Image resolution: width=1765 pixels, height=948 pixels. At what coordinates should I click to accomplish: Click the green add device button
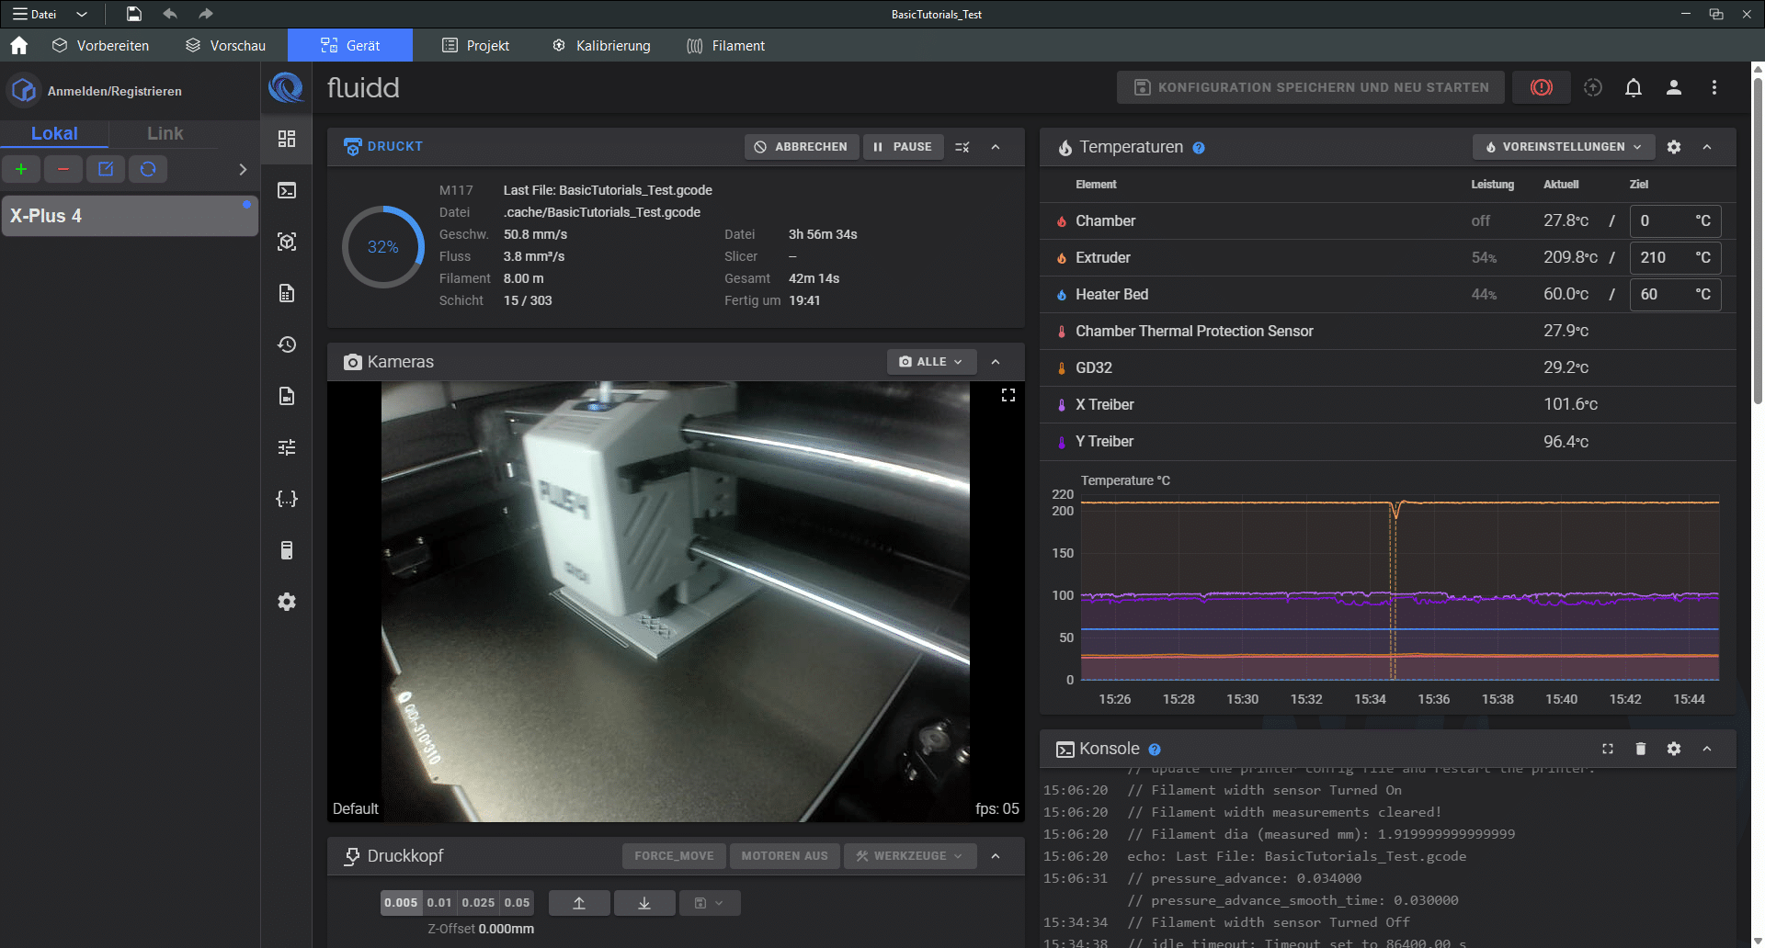[21, 169]
